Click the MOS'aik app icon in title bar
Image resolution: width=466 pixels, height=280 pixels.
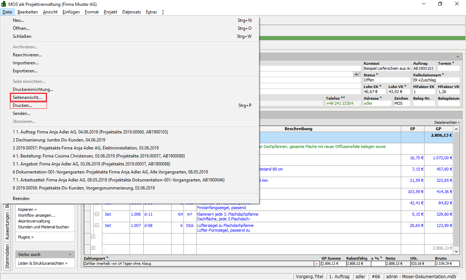coord(4,4)
